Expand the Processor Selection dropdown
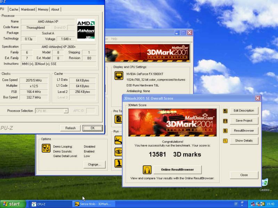Screen dimensions: 278x208 tap(66, 111)
